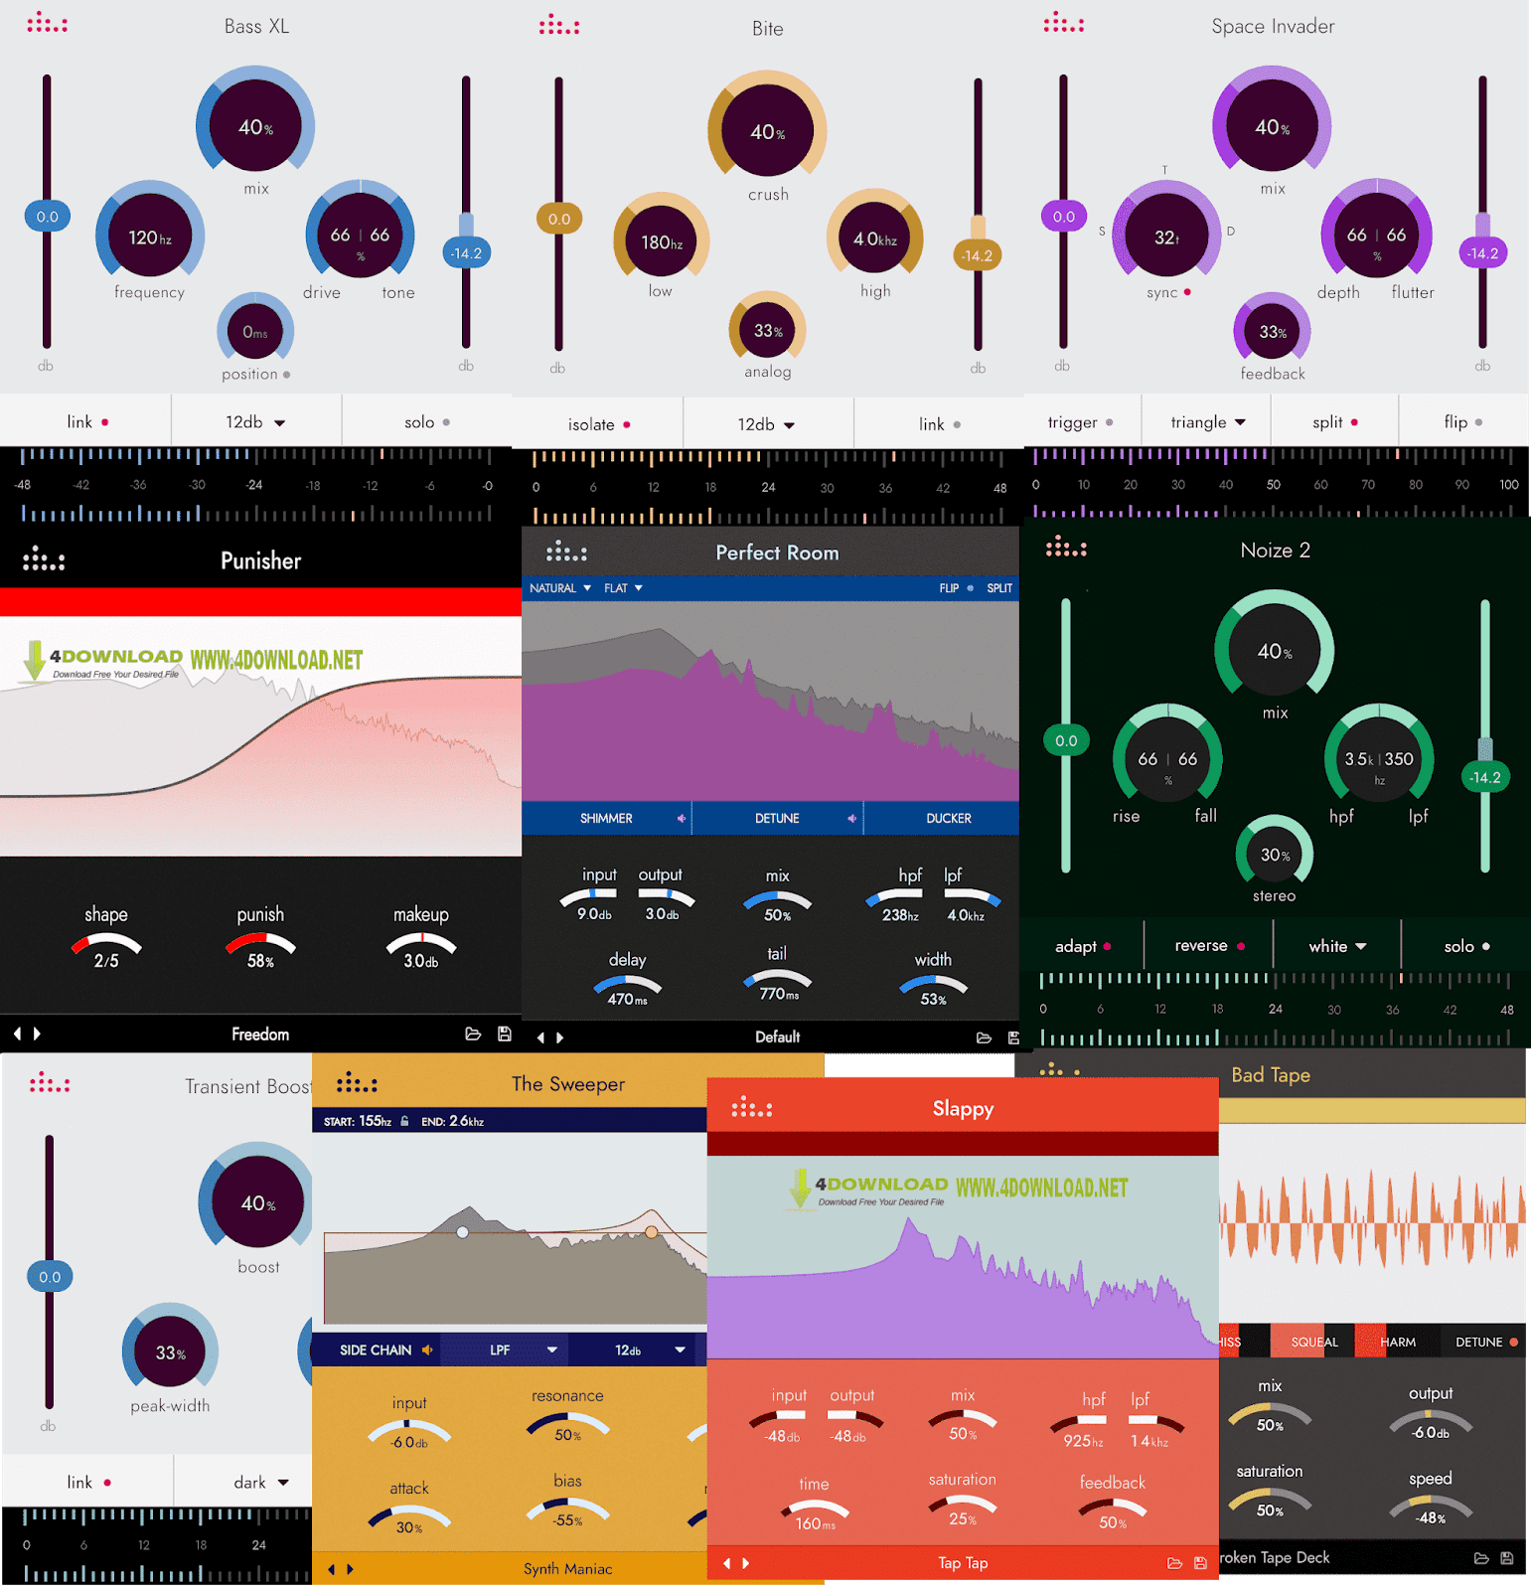The image size is (1531, 1590).
Task: Click the Space Invader dotted logo icon
Action: [1064, 23]
